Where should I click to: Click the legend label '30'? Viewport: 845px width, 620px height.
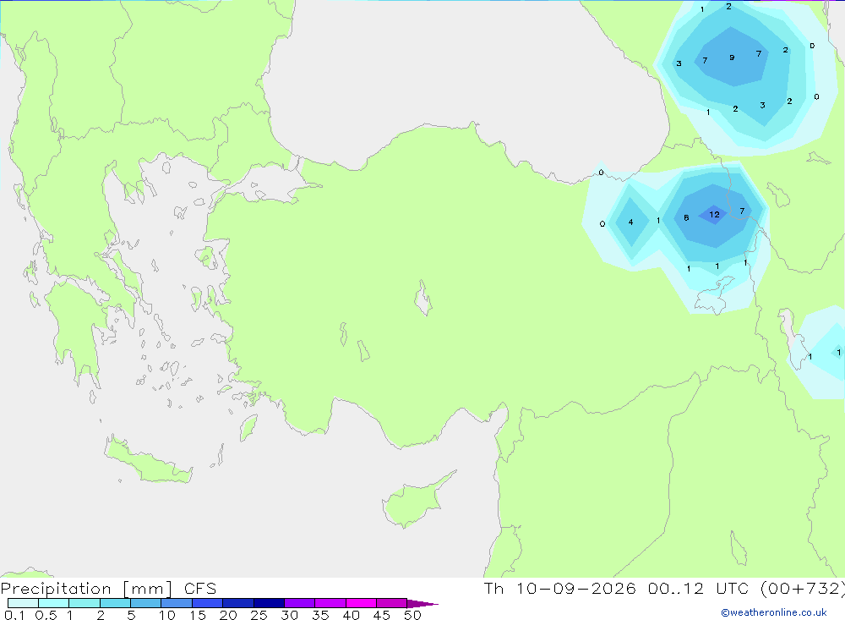point(289,615)
